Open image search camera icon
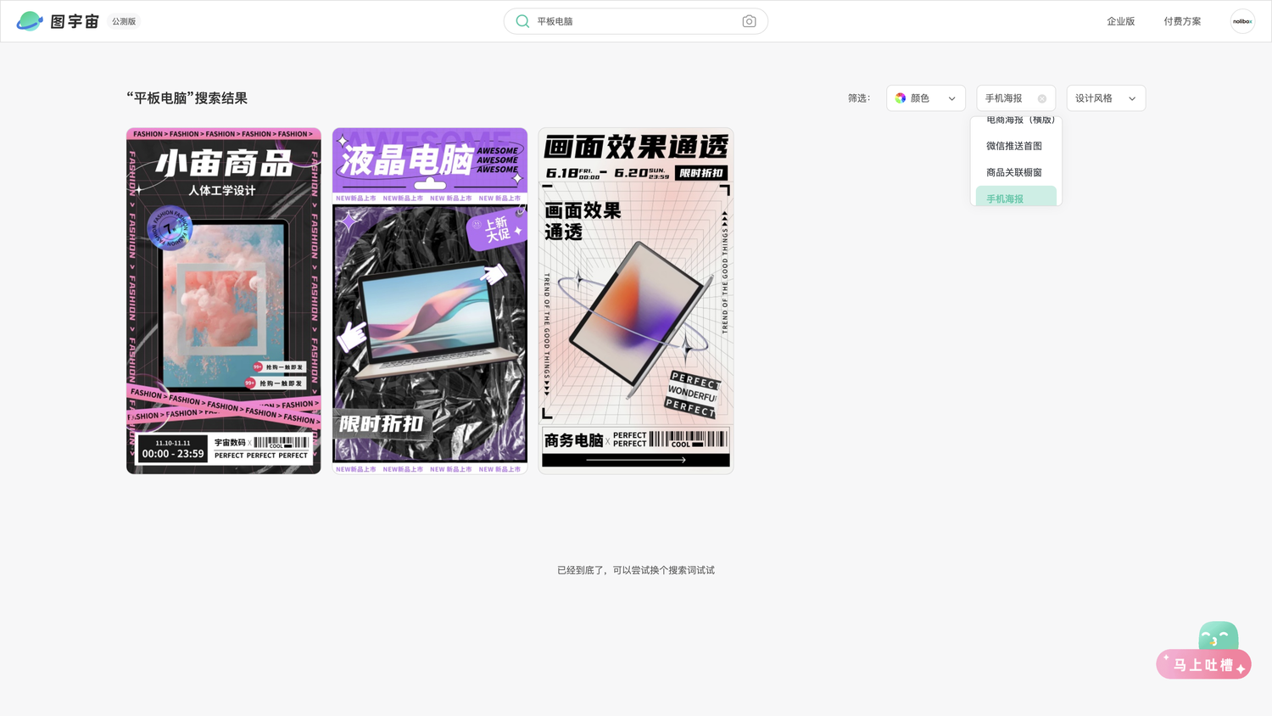 [749, 21]
